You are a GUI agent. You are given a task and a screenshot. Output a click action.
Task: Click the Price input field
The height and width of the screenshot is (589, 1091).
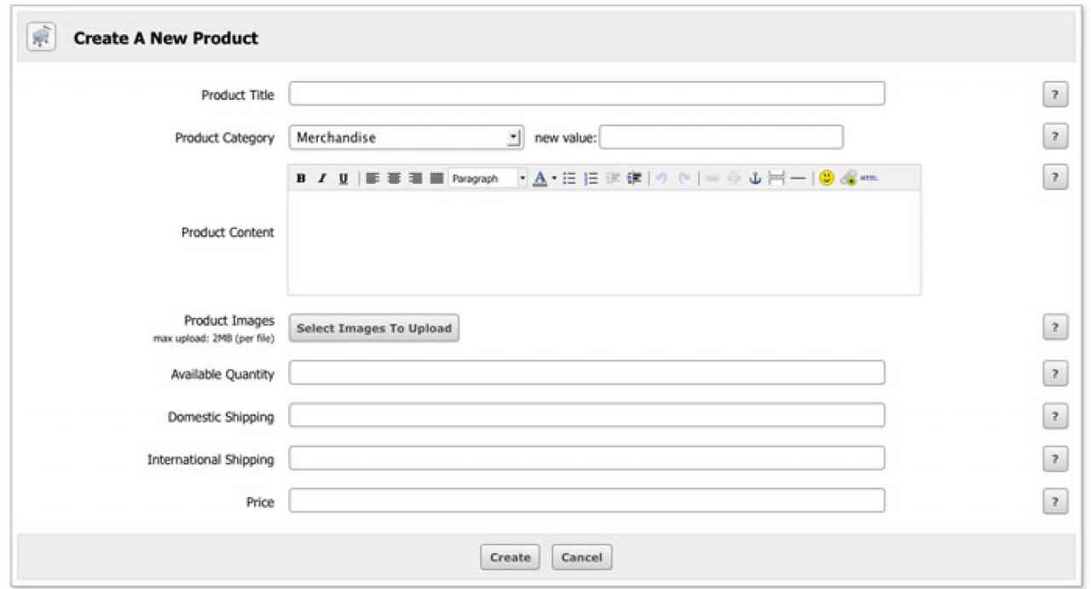pos(586,500)
